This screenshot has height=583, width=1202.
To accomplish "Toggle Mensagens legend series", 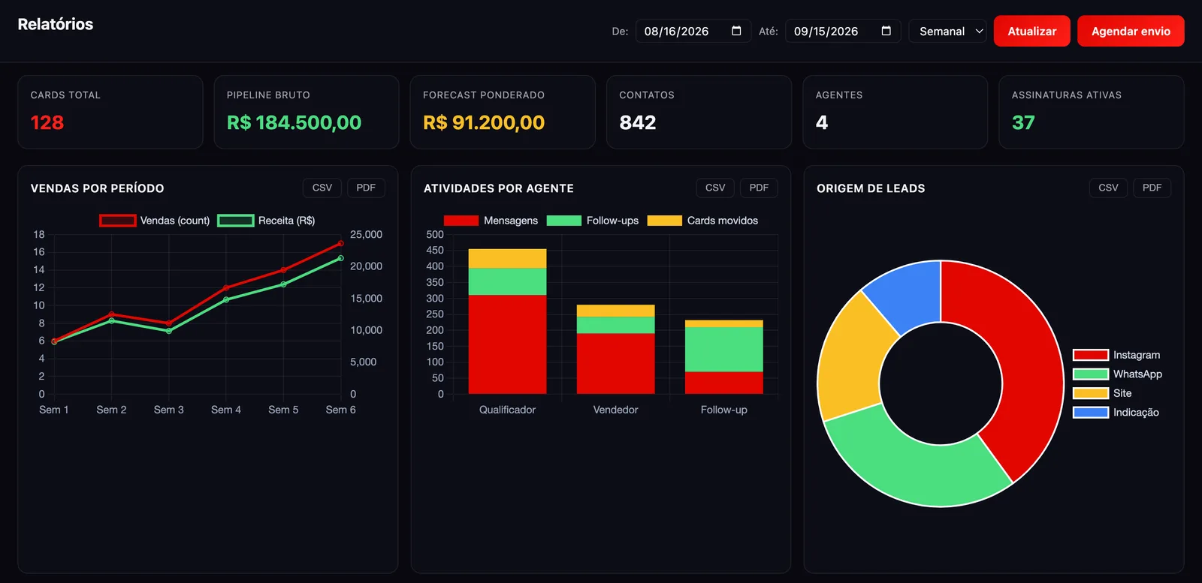I will (x=491, y=221).
